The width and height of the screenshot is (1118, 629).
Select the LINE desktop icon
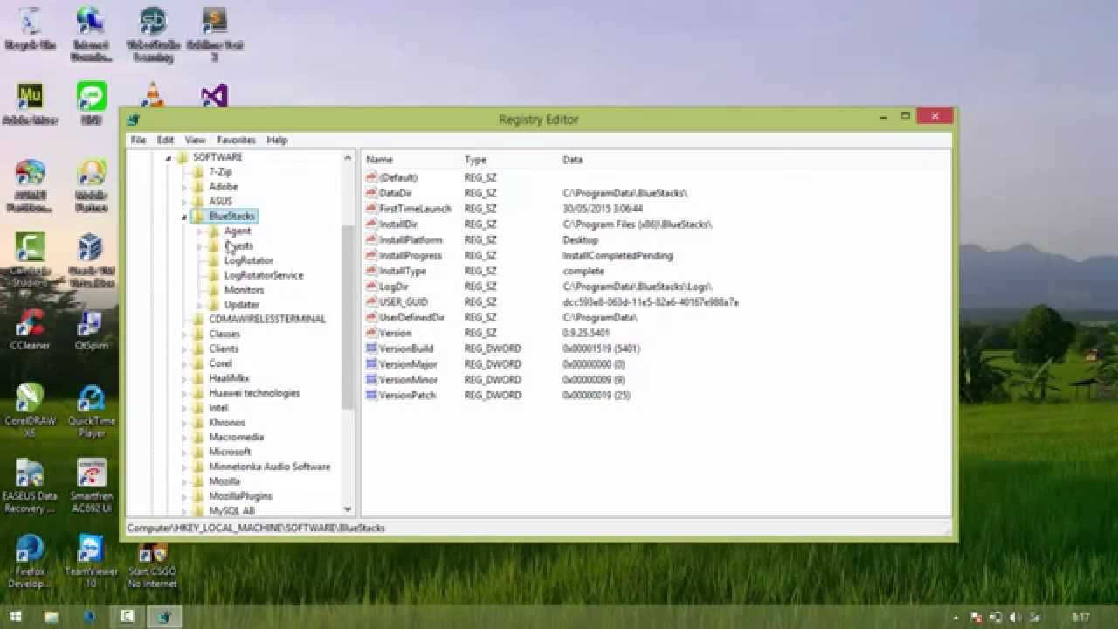point(92,105)
